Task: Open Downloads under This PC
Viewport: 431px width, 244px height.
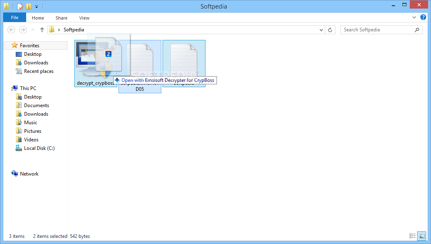Action: point(36,114)
